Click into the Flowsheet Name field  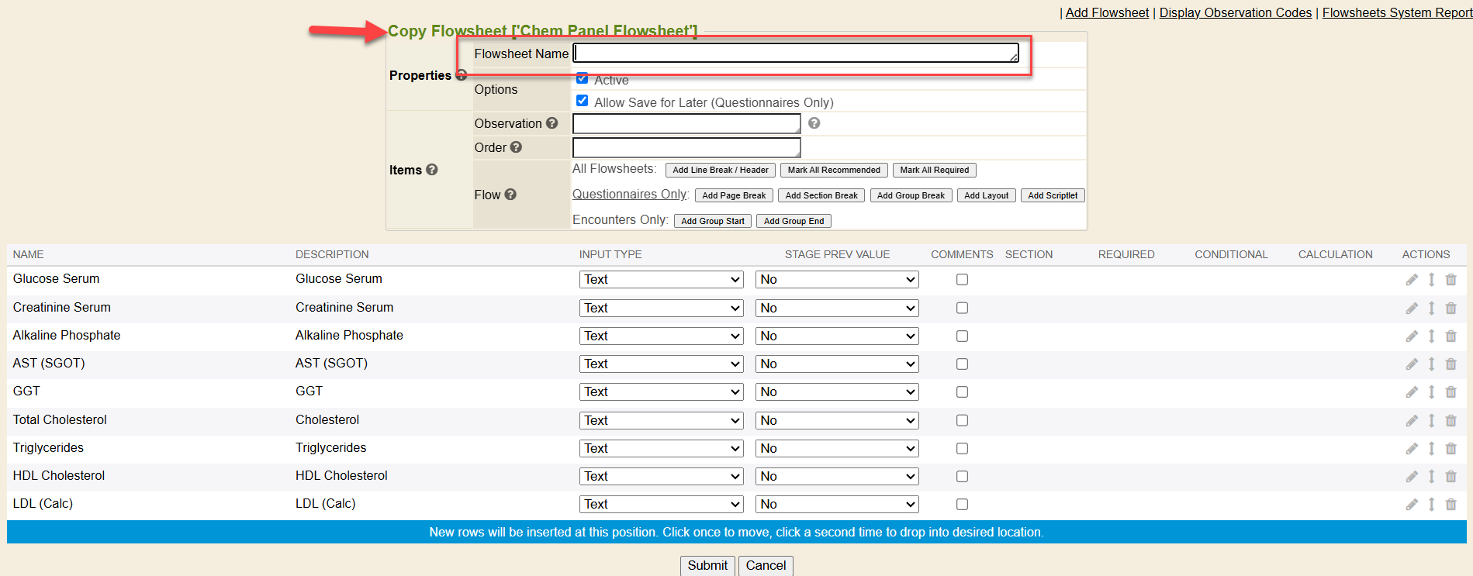[795, 53]
